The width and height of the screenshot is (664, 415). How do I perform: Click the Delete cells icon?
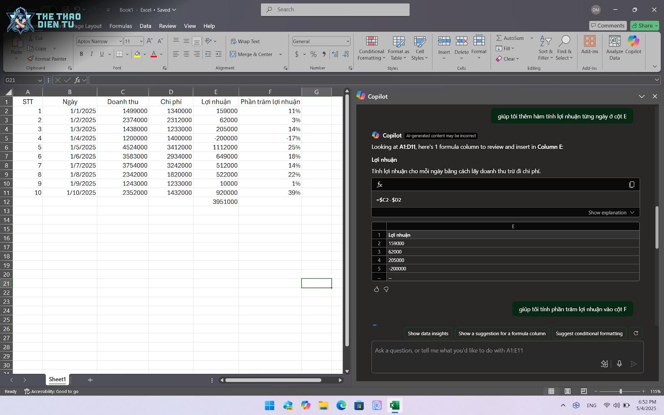(x=461, y=41)
